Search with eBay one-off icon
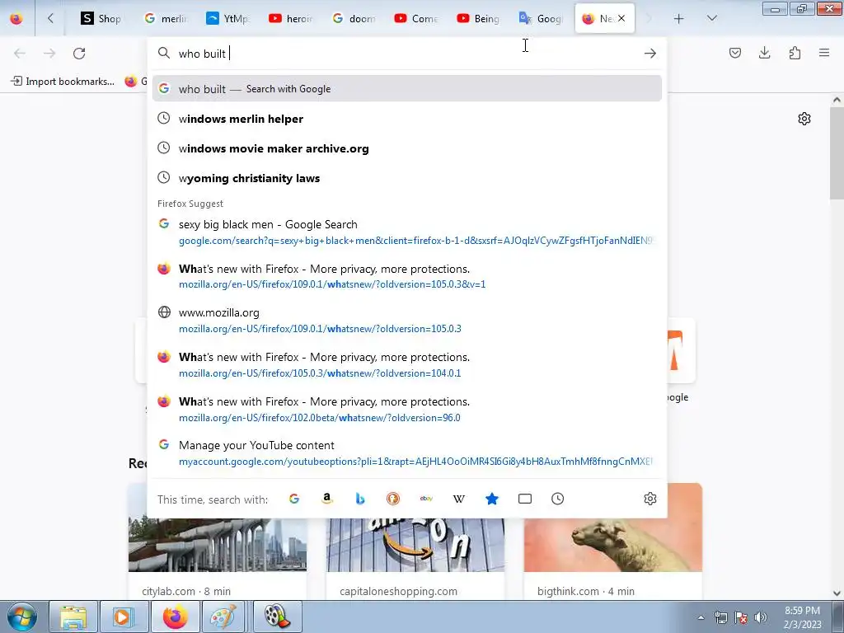 [426, 499]
